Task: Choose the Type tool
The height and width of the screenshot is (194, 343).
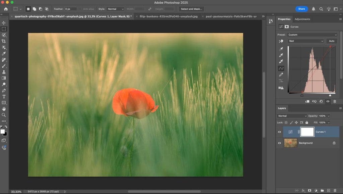Action: [4, 97]
